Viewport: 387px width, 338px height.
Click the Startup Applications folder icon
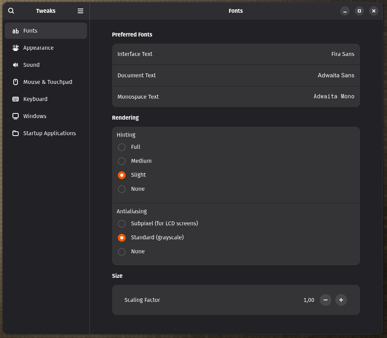[x=16, y=133]
